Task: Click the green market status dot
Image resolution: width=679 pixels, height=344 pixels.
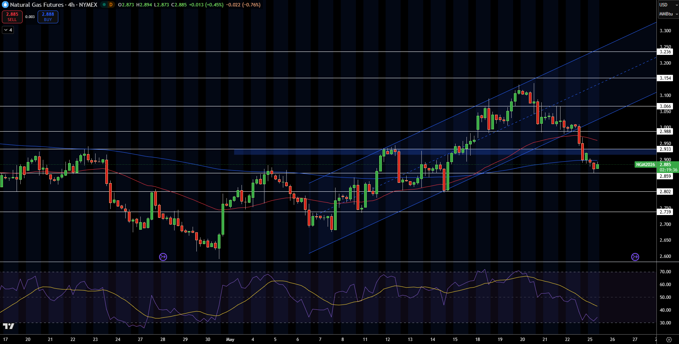Action: pyautogui.click(x=104, y=5)
